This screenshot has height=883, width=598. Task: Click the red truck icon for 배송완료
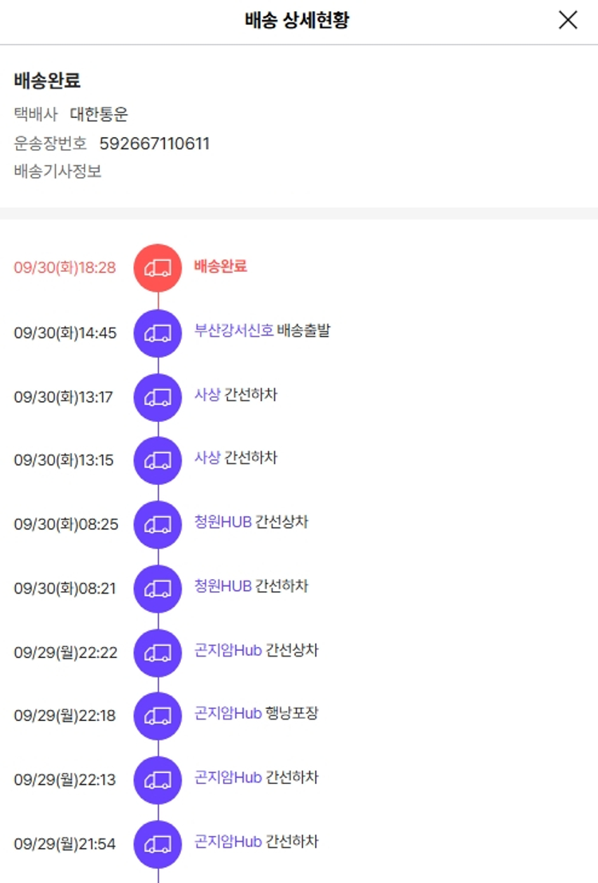coord(158,268)
